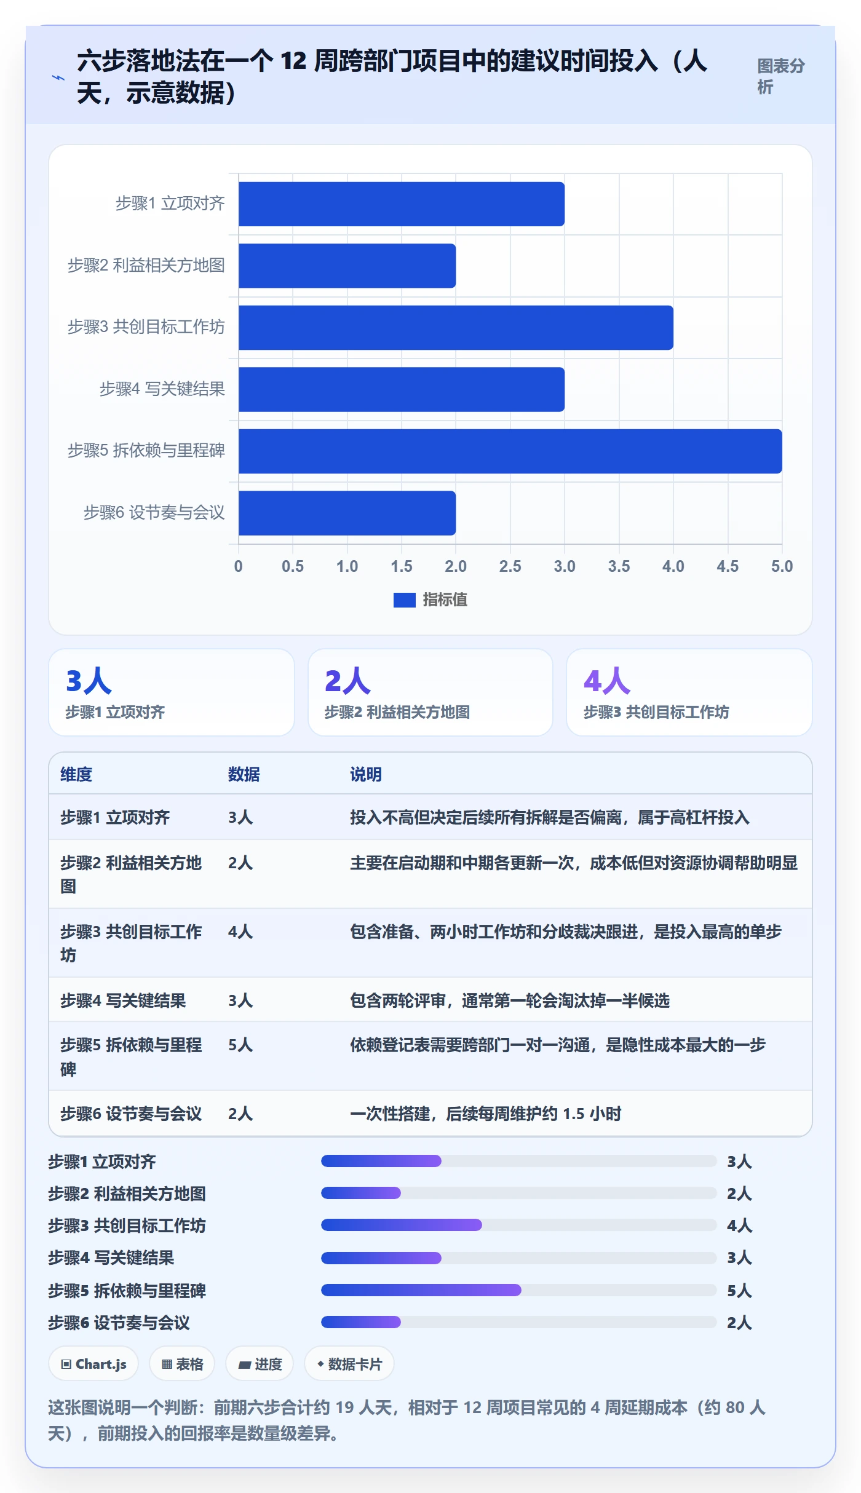Click the 步骤5 拆依赖与里程碑 y-axis label

pos(146,451)
